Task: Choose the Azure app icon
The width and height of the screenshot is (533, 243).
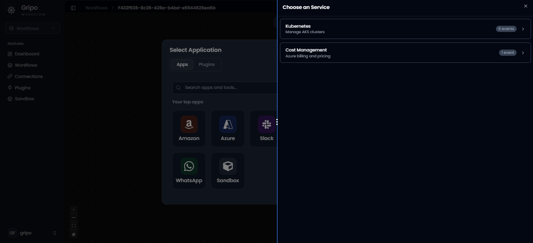Action: 228,124
